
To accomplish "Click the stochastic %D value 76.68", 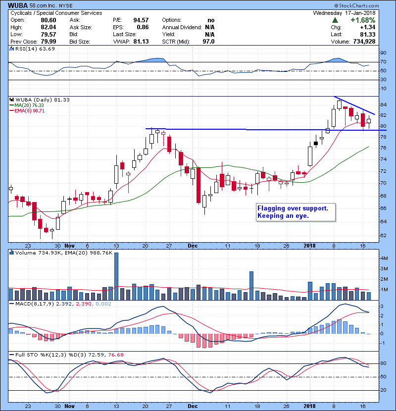I will click(115, 355).
